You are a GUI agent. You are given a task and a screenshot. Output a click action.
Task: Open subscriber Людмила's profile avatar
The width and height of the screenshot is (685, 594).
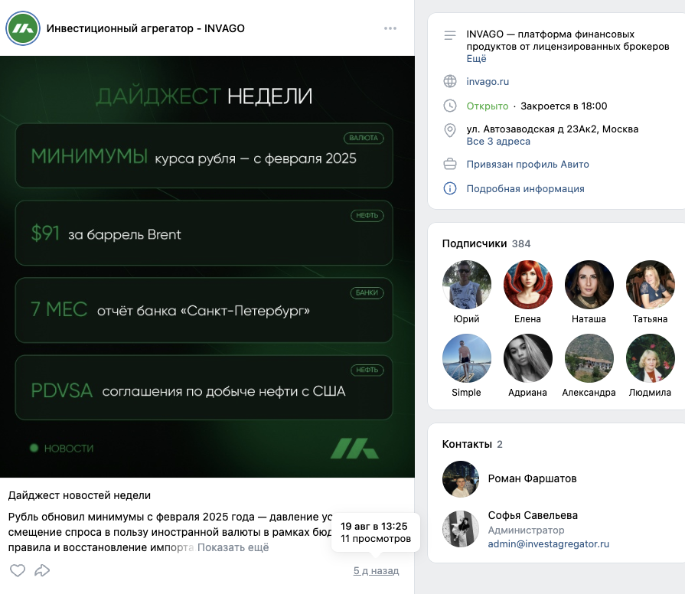[650, 358]
